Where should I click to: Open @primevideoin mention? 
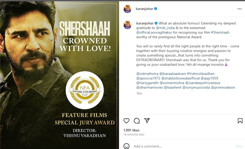pyautogui.click(x=223, y=88)
